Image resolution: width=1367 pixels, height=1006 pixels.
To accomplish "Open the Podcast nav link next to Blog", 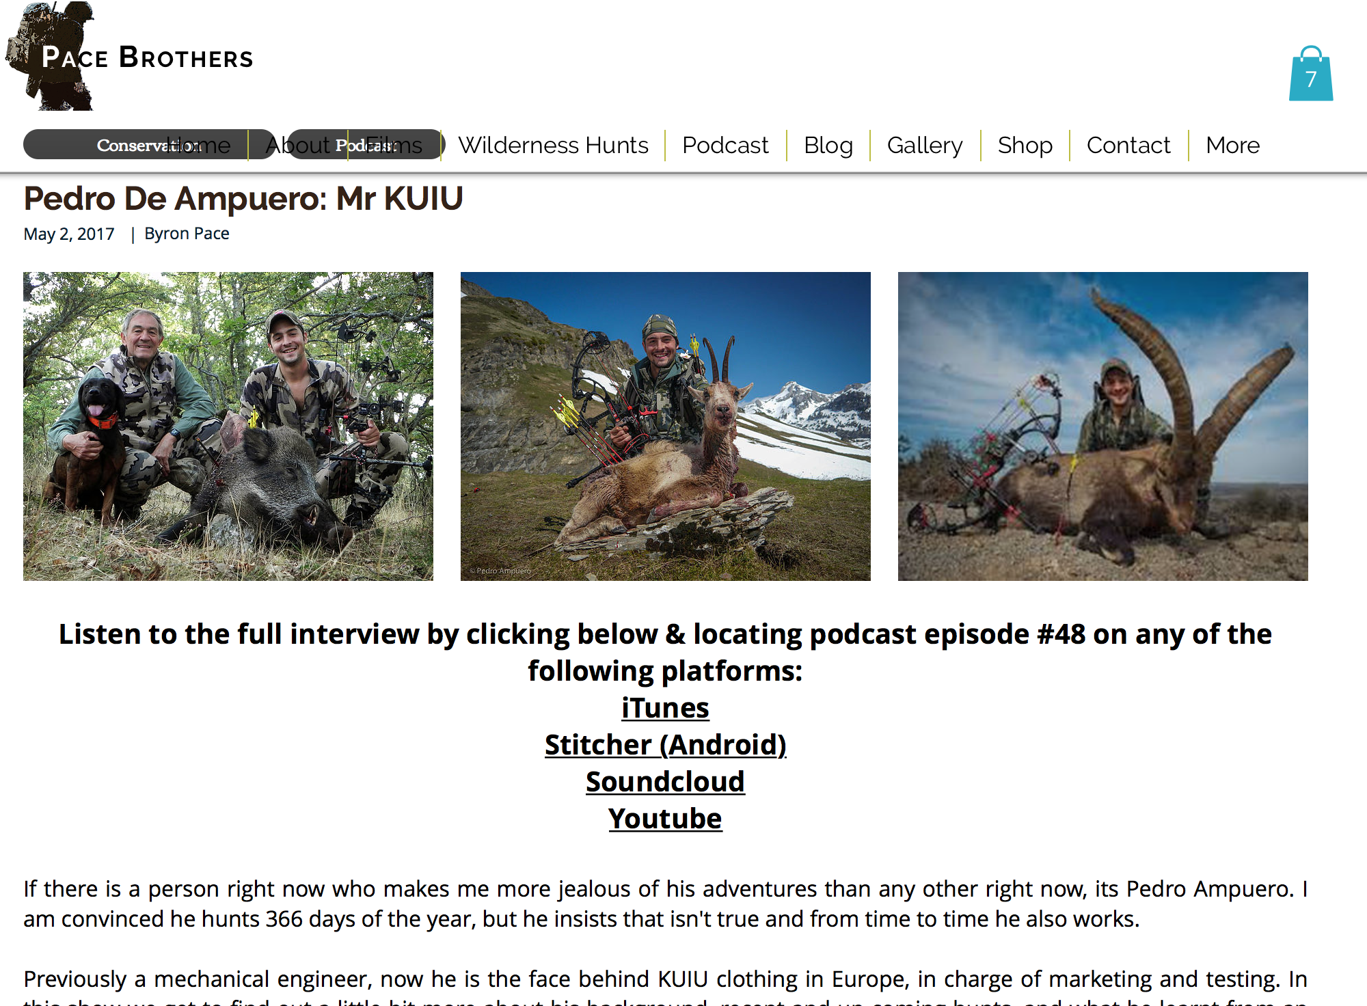I will tap(725, 145).
